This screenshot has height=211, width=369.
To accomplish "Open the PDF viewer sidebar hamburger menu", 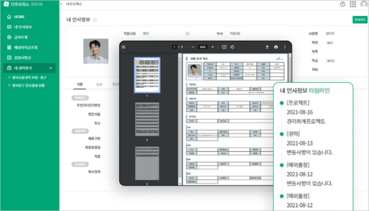I will pos(123,47).
